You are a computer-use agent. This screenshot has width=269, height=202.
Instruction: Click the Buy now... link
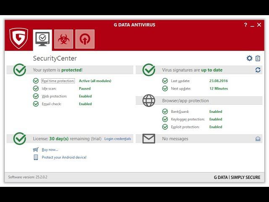tap(50, 150)
